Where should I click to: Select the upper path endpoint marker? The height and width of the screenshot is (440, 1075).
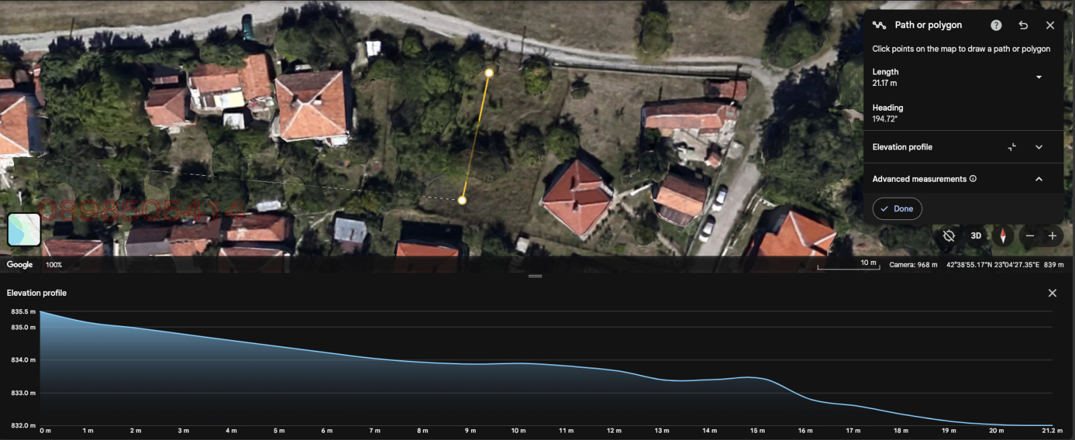pos(489,72)
